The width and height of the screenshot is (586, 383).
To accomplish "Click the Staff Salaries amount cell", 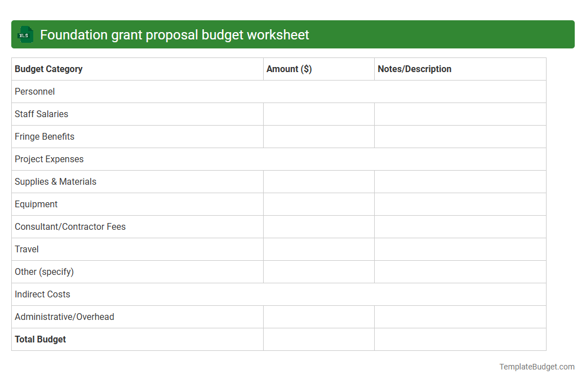I will [318, 114].
